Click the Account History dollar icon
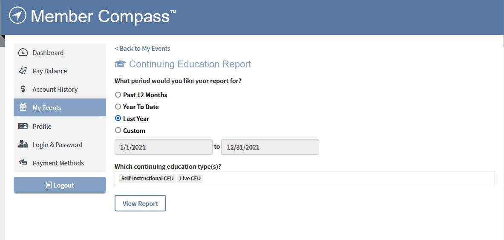The height and width of the screenshot is (240, 504). click(x=23, y=89)
